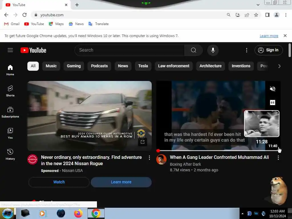Select the Music filter chip
The image size is (292, 219).
pyautogui.click(x=51, y=66)
